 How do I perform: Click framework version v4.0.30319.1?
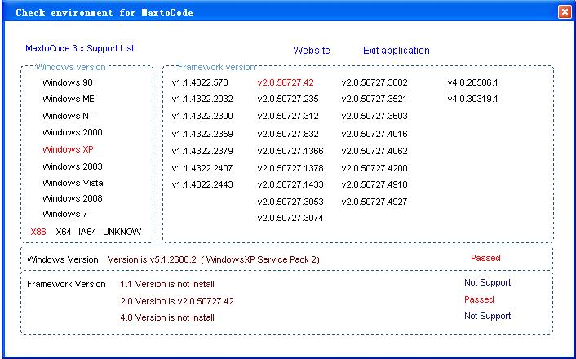click(472, 100)
